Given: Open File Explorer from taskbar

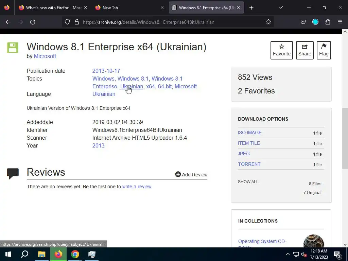Looking at the screenshot, I should [41, 254].
